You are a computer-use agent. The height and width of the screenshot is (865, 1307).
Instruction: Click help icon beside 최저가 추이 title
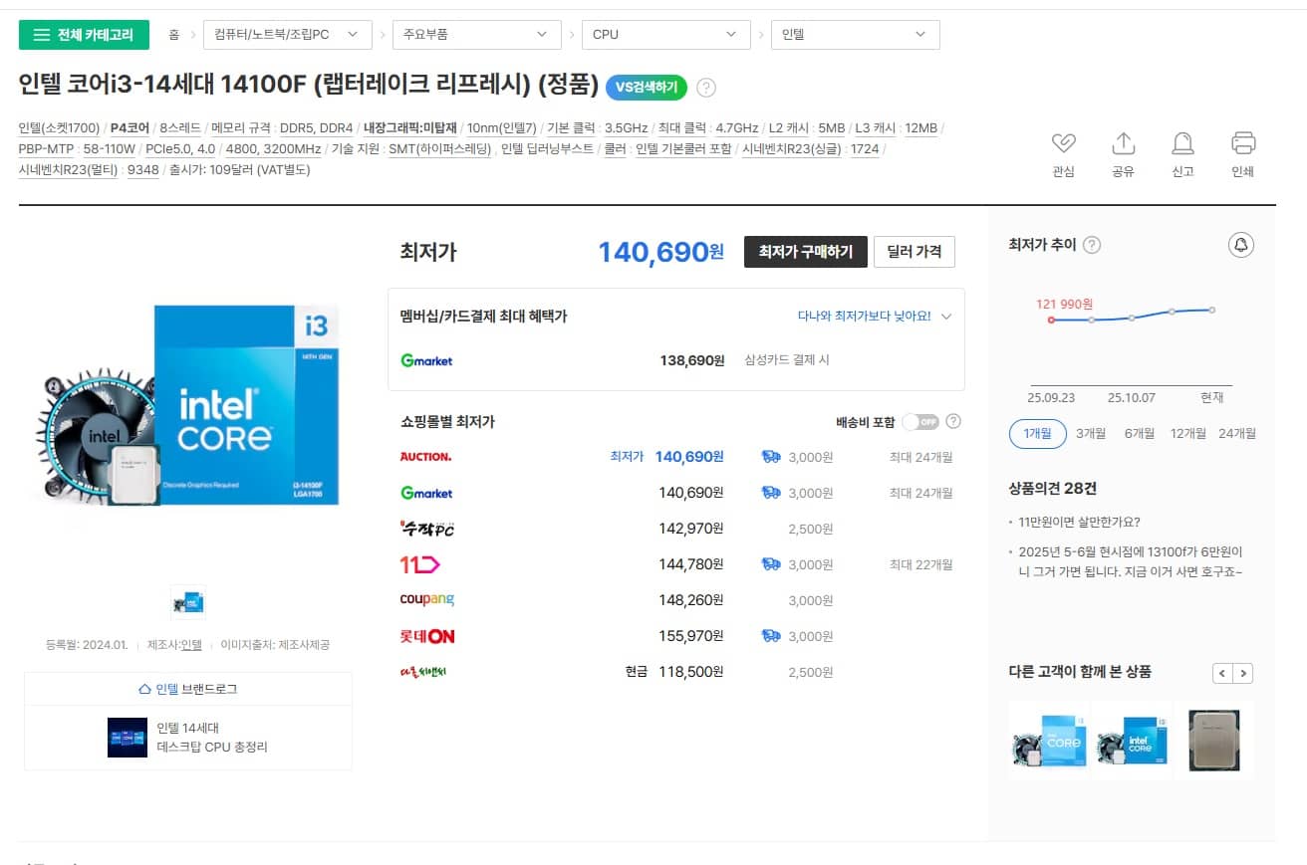[x=1092, y=245]
